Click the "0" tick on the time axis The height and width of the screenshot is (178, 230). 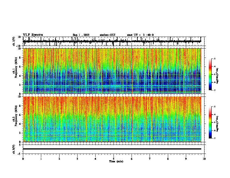tap(23, 159)
